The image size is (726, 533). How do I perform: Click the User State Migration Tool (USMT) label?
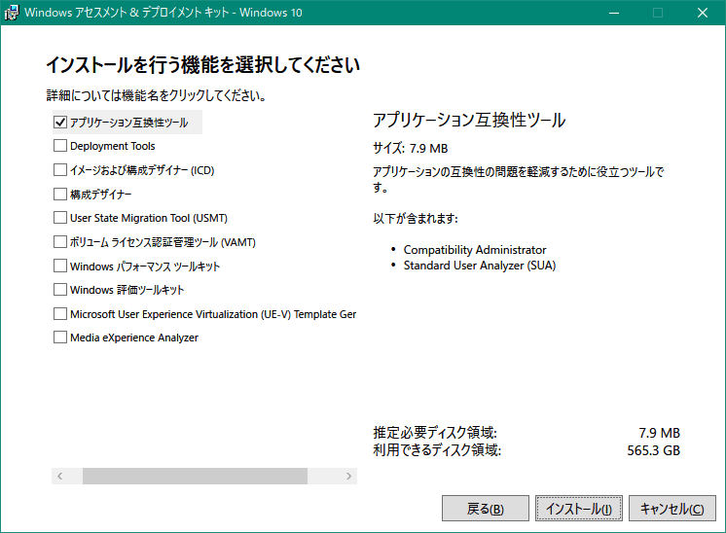(x=149, y=218)
